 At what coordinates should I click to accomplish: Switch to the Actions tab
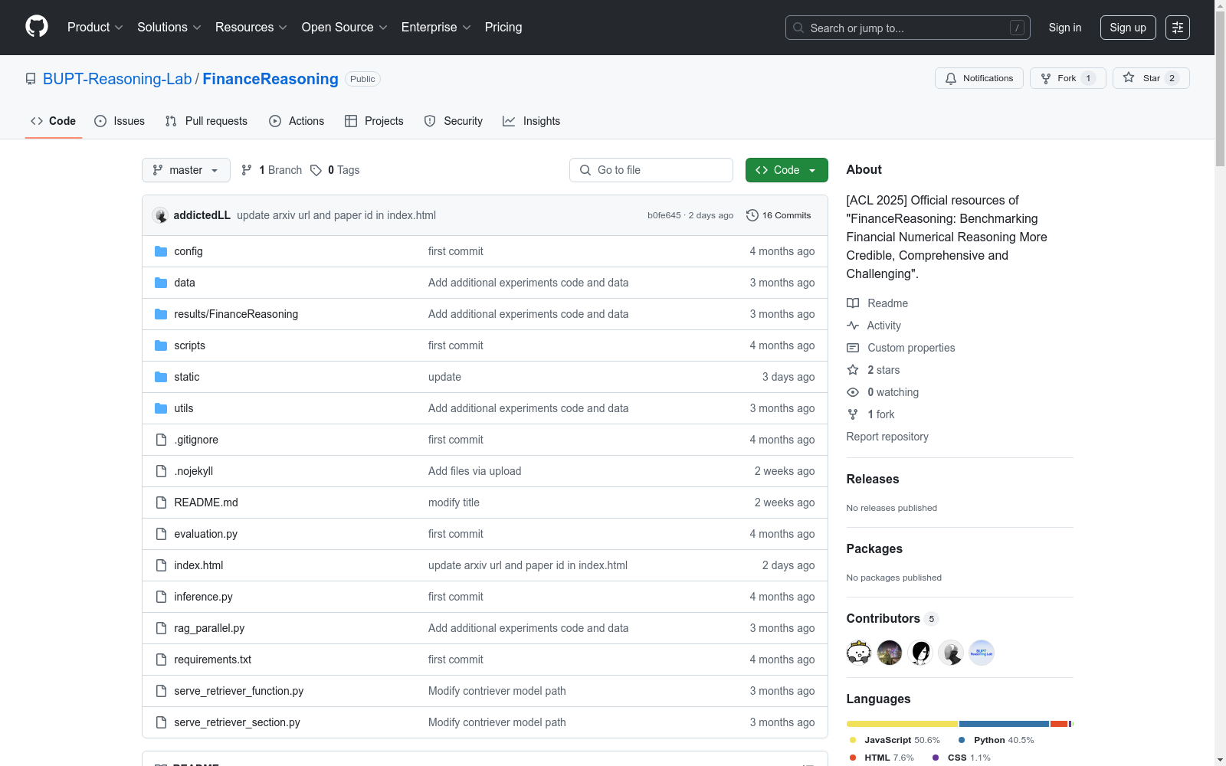pyautogui.click(x=297, y=121)
